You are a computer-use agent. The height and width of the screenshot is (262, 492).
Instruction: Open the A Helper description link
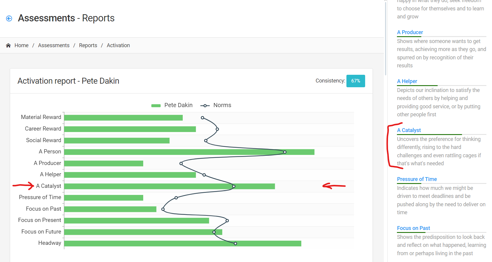(x=407, y=81)
